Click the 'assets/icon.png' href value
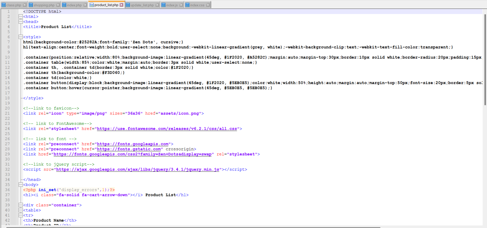This screenshot has width=487, height=228. 179,114
